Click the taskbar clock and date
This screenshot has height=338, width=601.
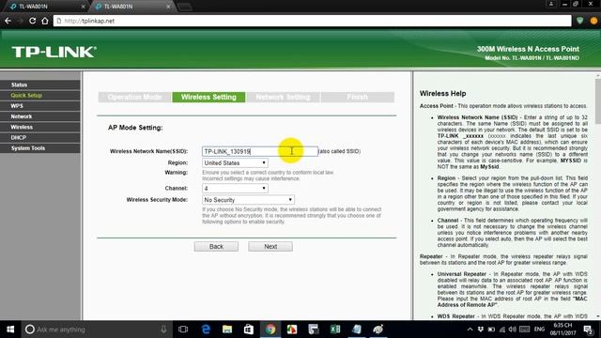(562, 330)
